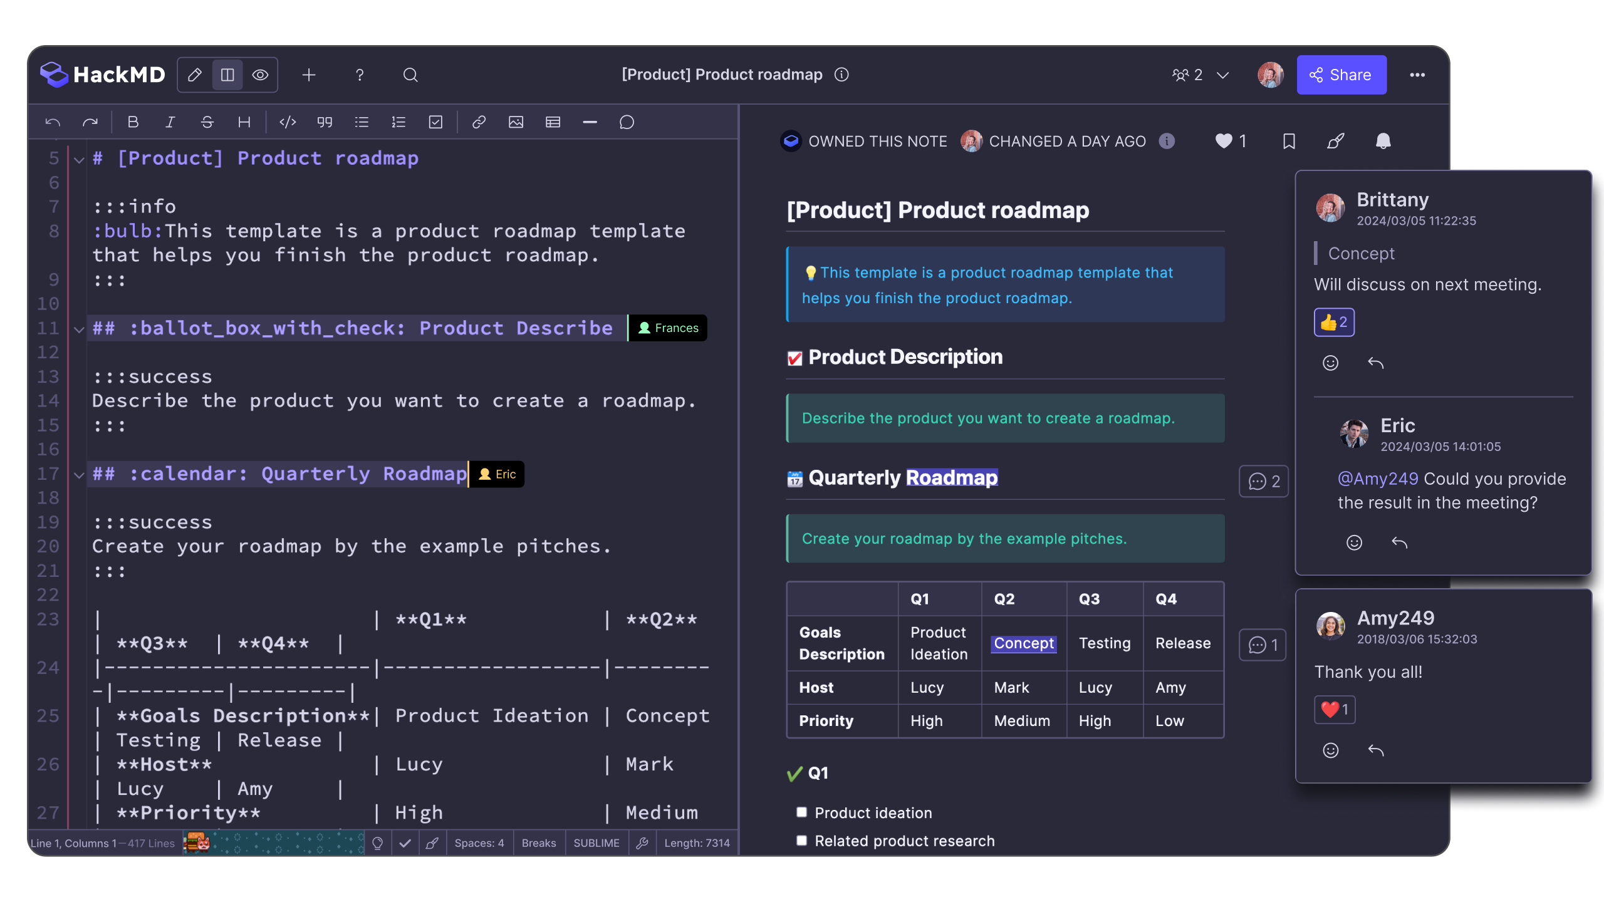Click the insert table icon

click(x=553, y=122)
